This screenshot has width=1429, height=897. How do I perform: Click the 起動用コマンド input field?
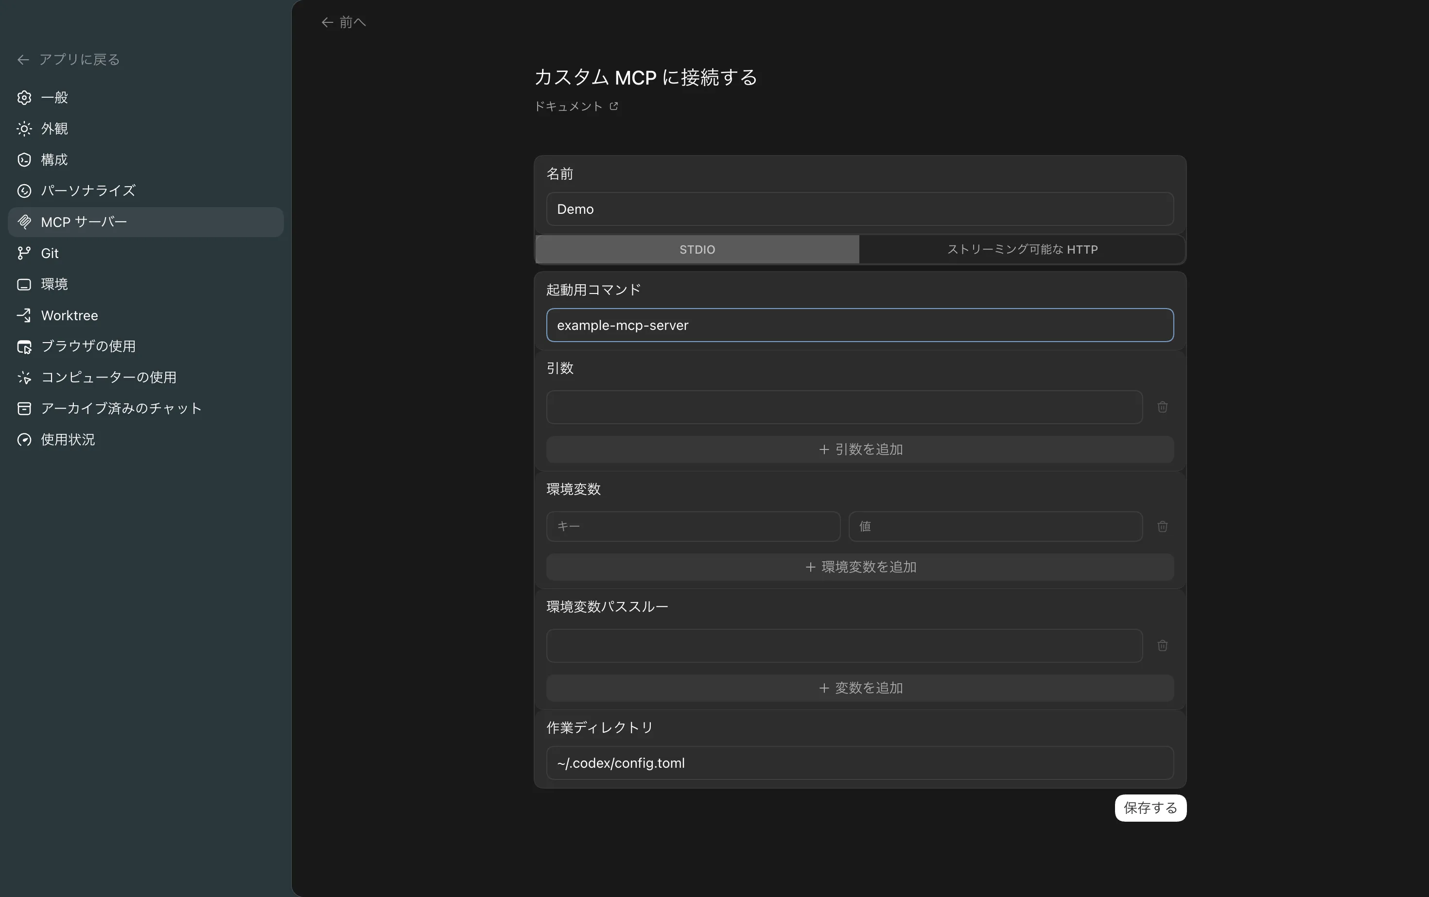point(860,325)
